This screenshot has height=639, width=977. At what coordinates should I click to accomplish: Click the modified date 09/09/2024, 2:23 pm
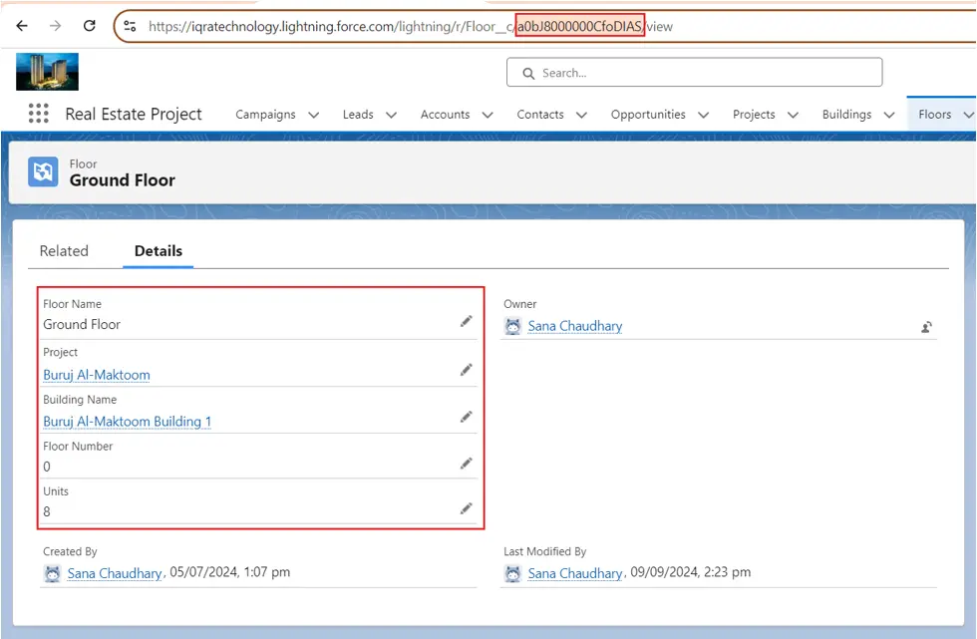click(690, 572)
